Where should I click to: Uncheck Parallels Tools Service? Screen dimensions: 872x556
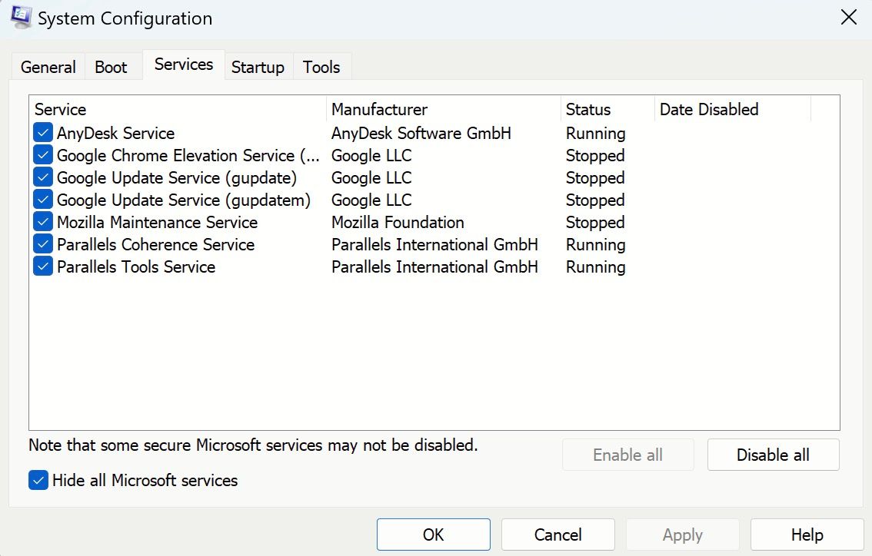[42, 266]
